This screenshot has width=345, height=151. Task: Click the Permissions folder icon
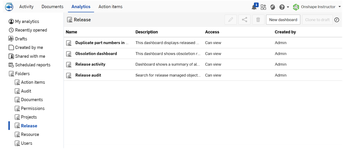[17, 108]
